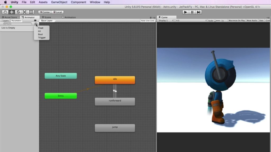This screenshot has width=271, height=152.
Task: Toggle Mute Audio
Action: (x=252, y=21)
